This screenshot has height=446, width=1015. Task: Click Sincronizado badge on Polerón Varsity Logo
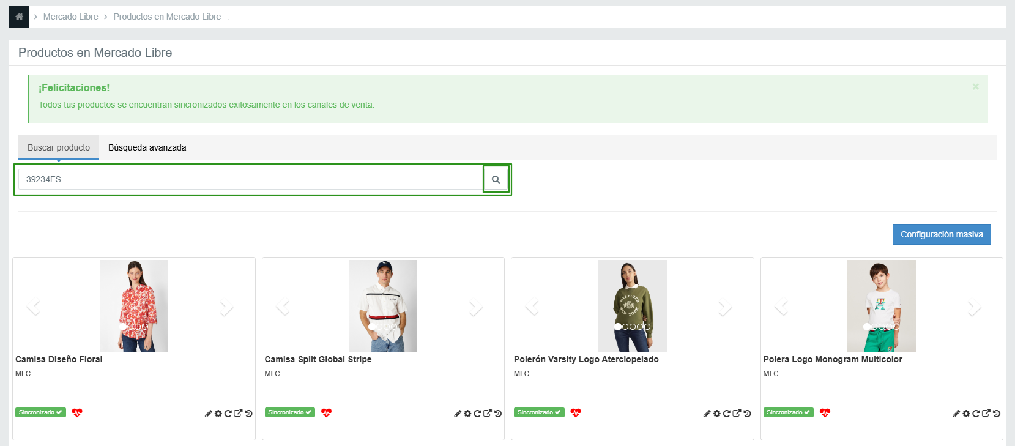click(x=539, y=412)
